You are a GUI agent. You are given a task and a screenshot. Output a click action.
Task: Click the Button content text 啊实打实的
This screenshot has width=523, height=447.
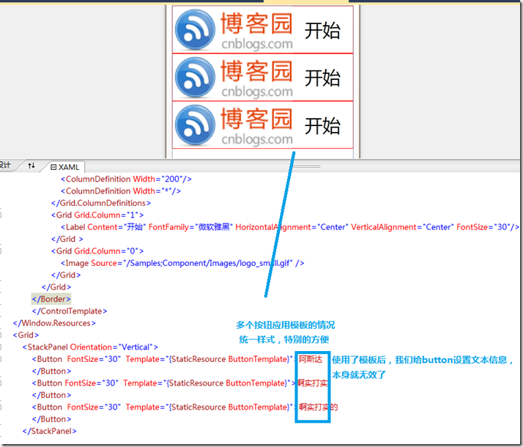point(318,407)
